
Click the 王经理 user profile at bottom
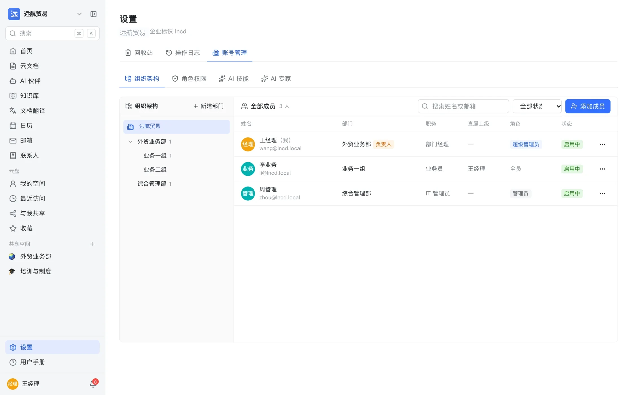23,384
